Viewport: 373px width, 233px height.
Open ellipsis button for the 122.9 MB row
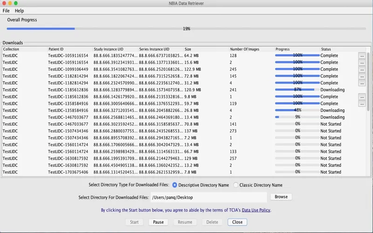point(362,69)
